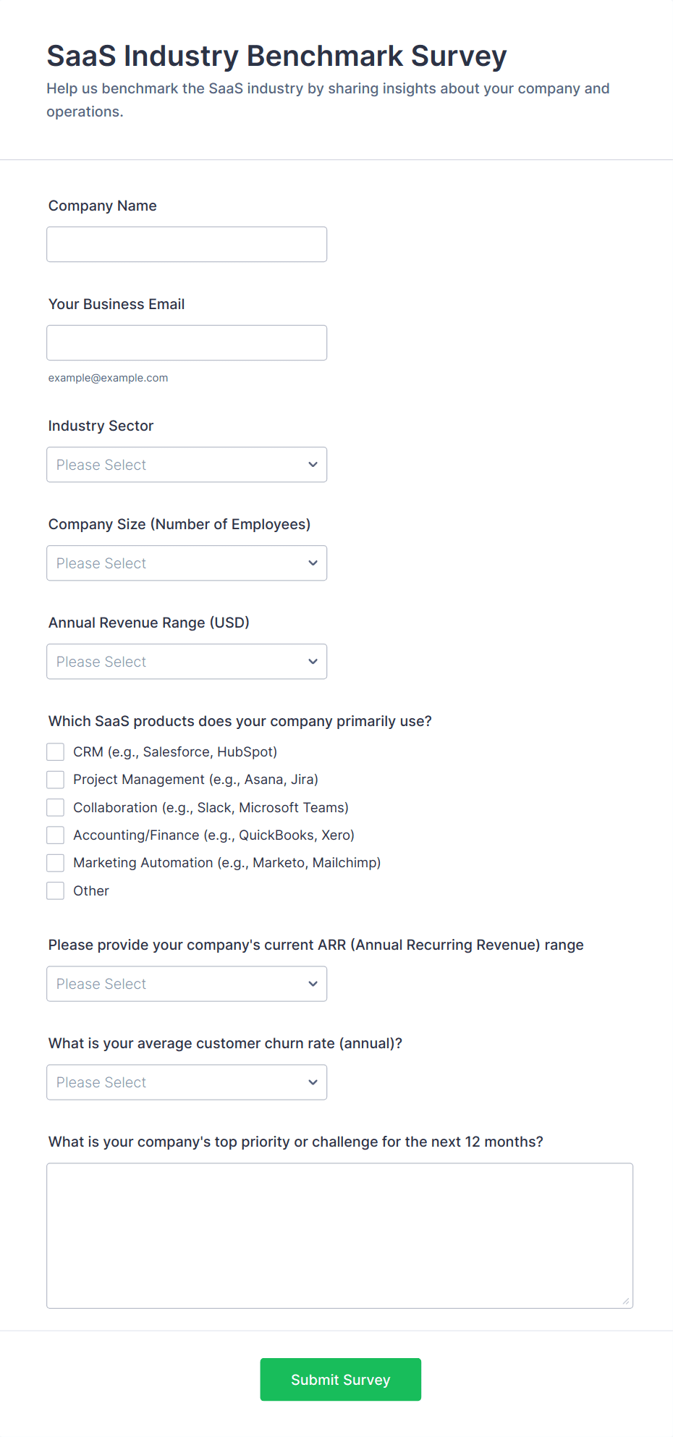The height and width of the screenshot is (1437, 673).
Task: Click the churn rate chevron arrow
Action: 313,1083
